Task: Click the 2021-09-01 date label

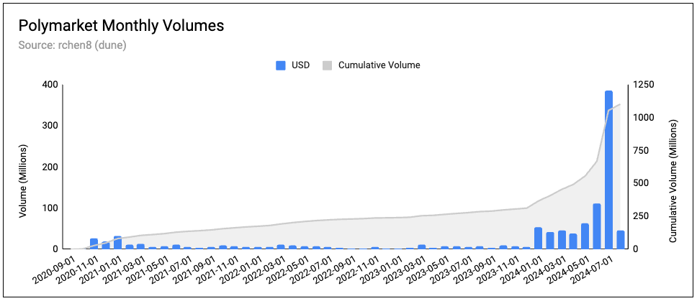Action: (x=194, y=268)
